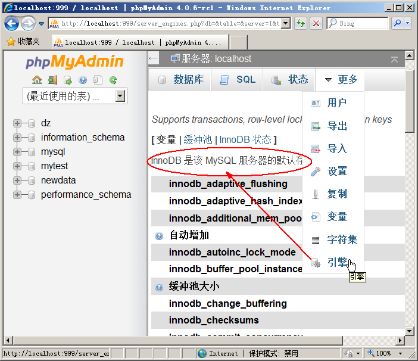Click help icon beside 缓冲池大小
This screenshot has width=418, height=361.
coord(159,287)
